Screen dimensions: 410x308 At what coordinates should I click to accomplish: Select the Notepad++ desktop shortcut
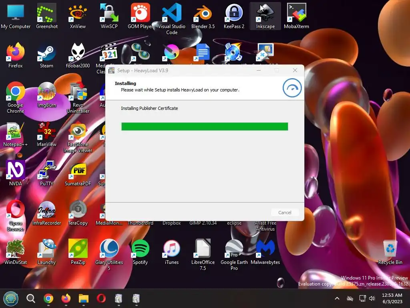coord(16,134)
